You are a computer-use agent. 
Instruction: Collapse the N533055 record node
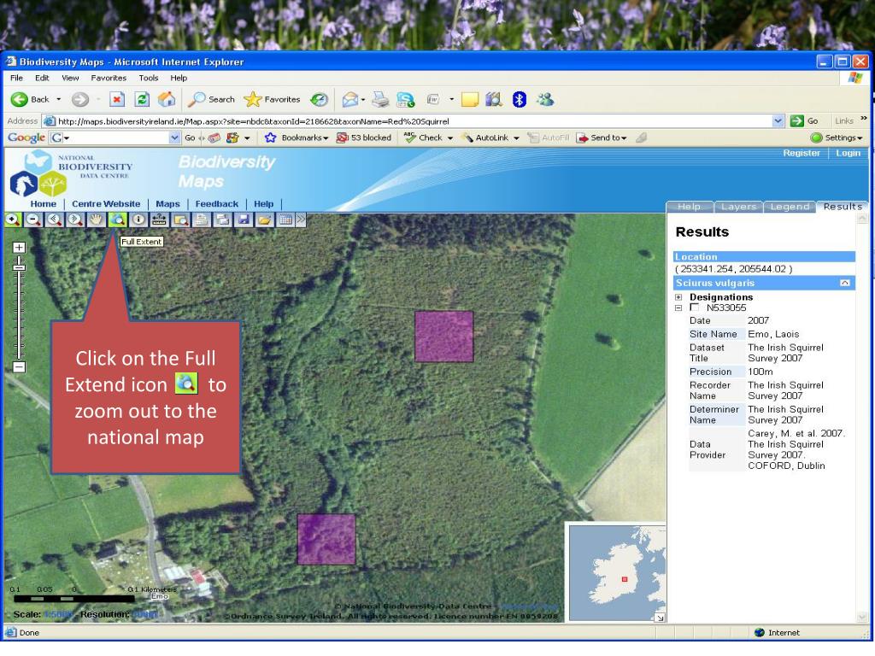click(679, 307)
